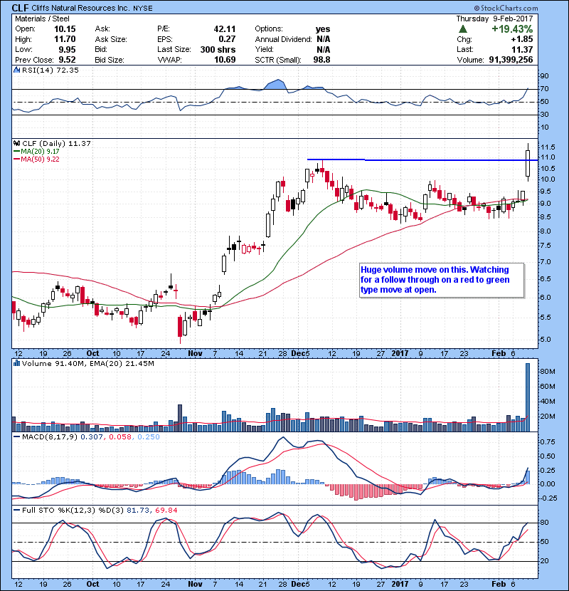The image size is (569, 591).
Task: Select the CLF ticker symbol in the header
Action: tap(21, 8)
